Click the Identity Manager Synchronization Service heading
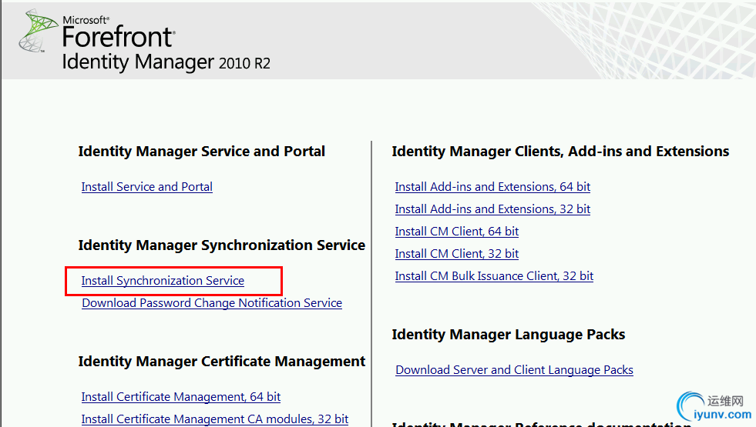This screenshot has height=427, width=756. (x=222, y=245)
